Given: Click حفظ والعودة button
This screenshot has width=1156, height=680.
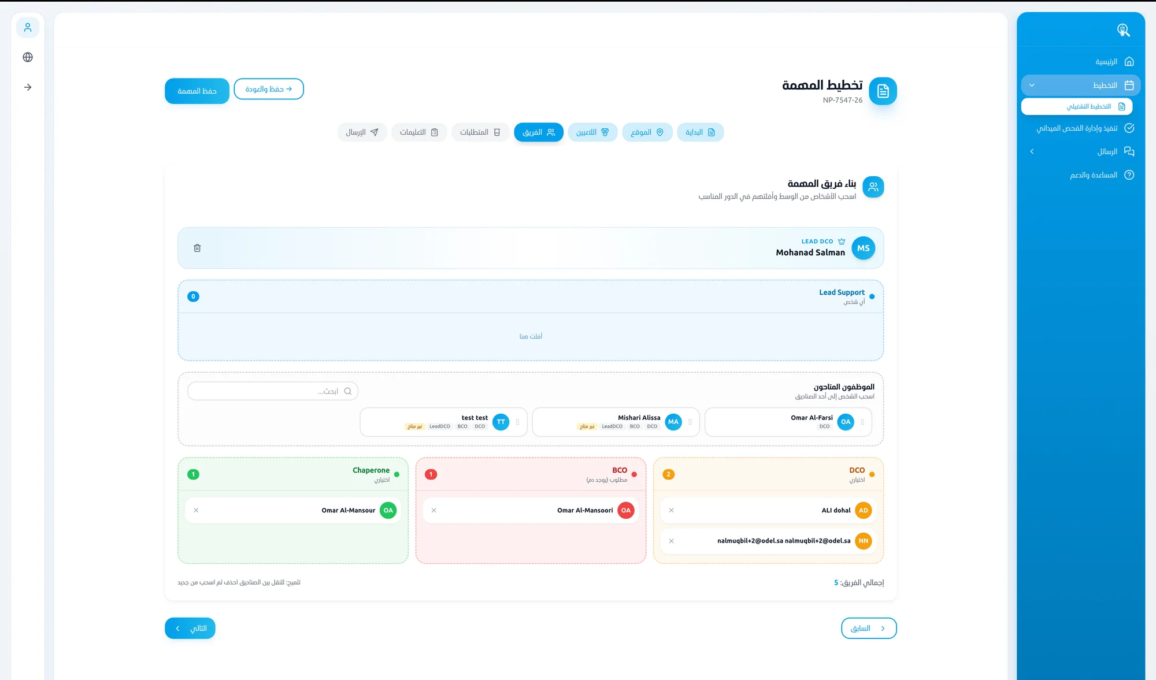Looking at the screenshot, I should [x=269, y=89].
